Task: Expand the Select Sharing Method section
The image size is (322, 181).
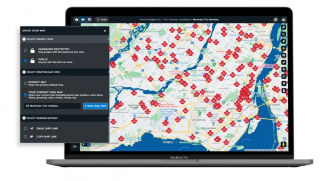Action: tap(108, 118)
